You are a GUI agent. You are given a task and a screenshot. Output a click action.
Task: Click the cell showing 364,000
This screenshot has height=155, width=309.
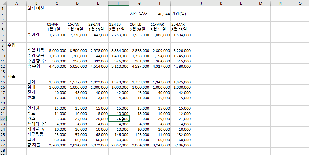click(160, 61)
